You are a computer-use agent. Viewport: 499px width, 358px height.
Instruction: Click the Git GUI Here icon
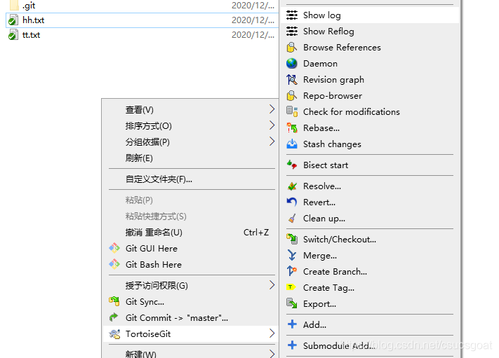click(x=114, y=248)
